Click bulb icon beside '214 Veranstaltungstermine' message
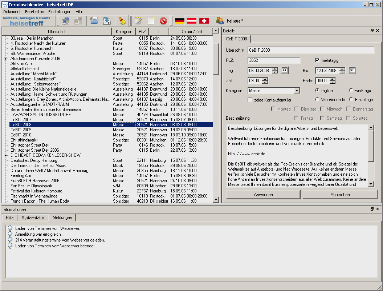383x291 pixels. pyautogui.click(x=10, y=240)
